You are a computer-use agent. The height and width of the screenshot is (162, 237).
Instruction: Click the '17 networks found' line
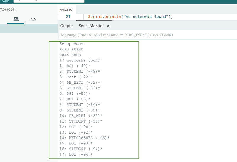pyautogui.click(x=80, y=60)
